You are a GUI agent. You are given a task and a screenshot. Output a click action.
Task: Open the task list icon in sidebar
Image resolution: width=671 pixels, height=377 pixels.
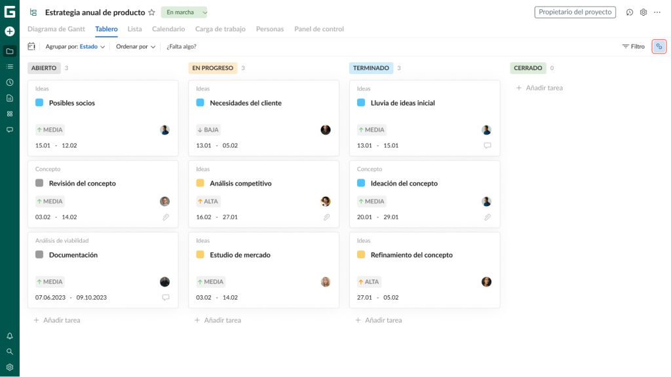(9, 67)
